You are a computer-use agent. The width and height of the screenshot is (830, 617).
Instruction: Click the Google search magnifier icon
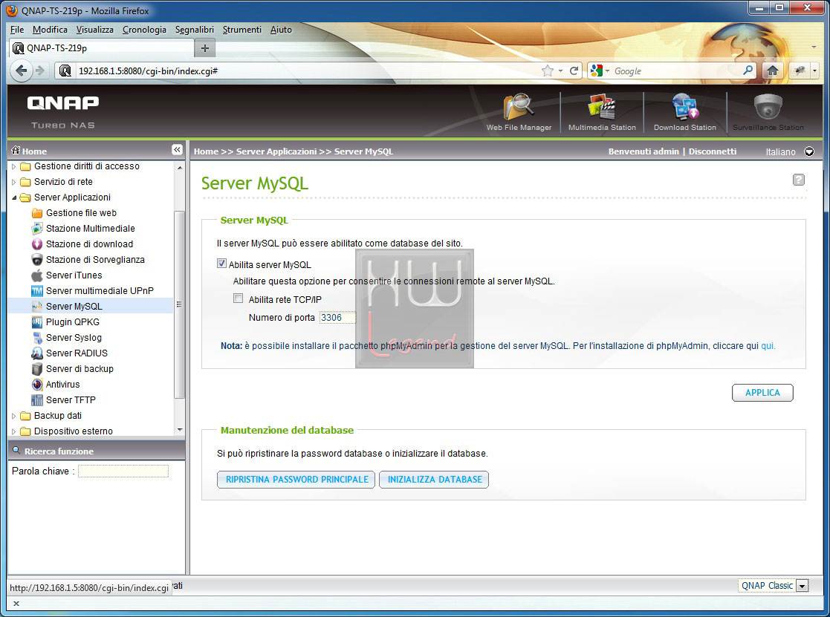coord(748,71)
